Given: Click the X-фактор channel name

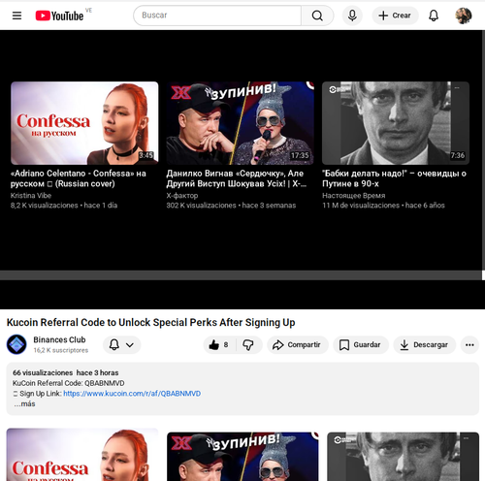Looking at the screenshot, I should tap(182, 196).
